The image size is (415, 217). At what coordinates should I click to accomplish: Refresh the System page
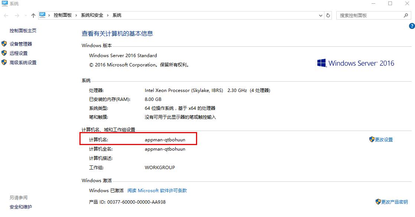328,15
